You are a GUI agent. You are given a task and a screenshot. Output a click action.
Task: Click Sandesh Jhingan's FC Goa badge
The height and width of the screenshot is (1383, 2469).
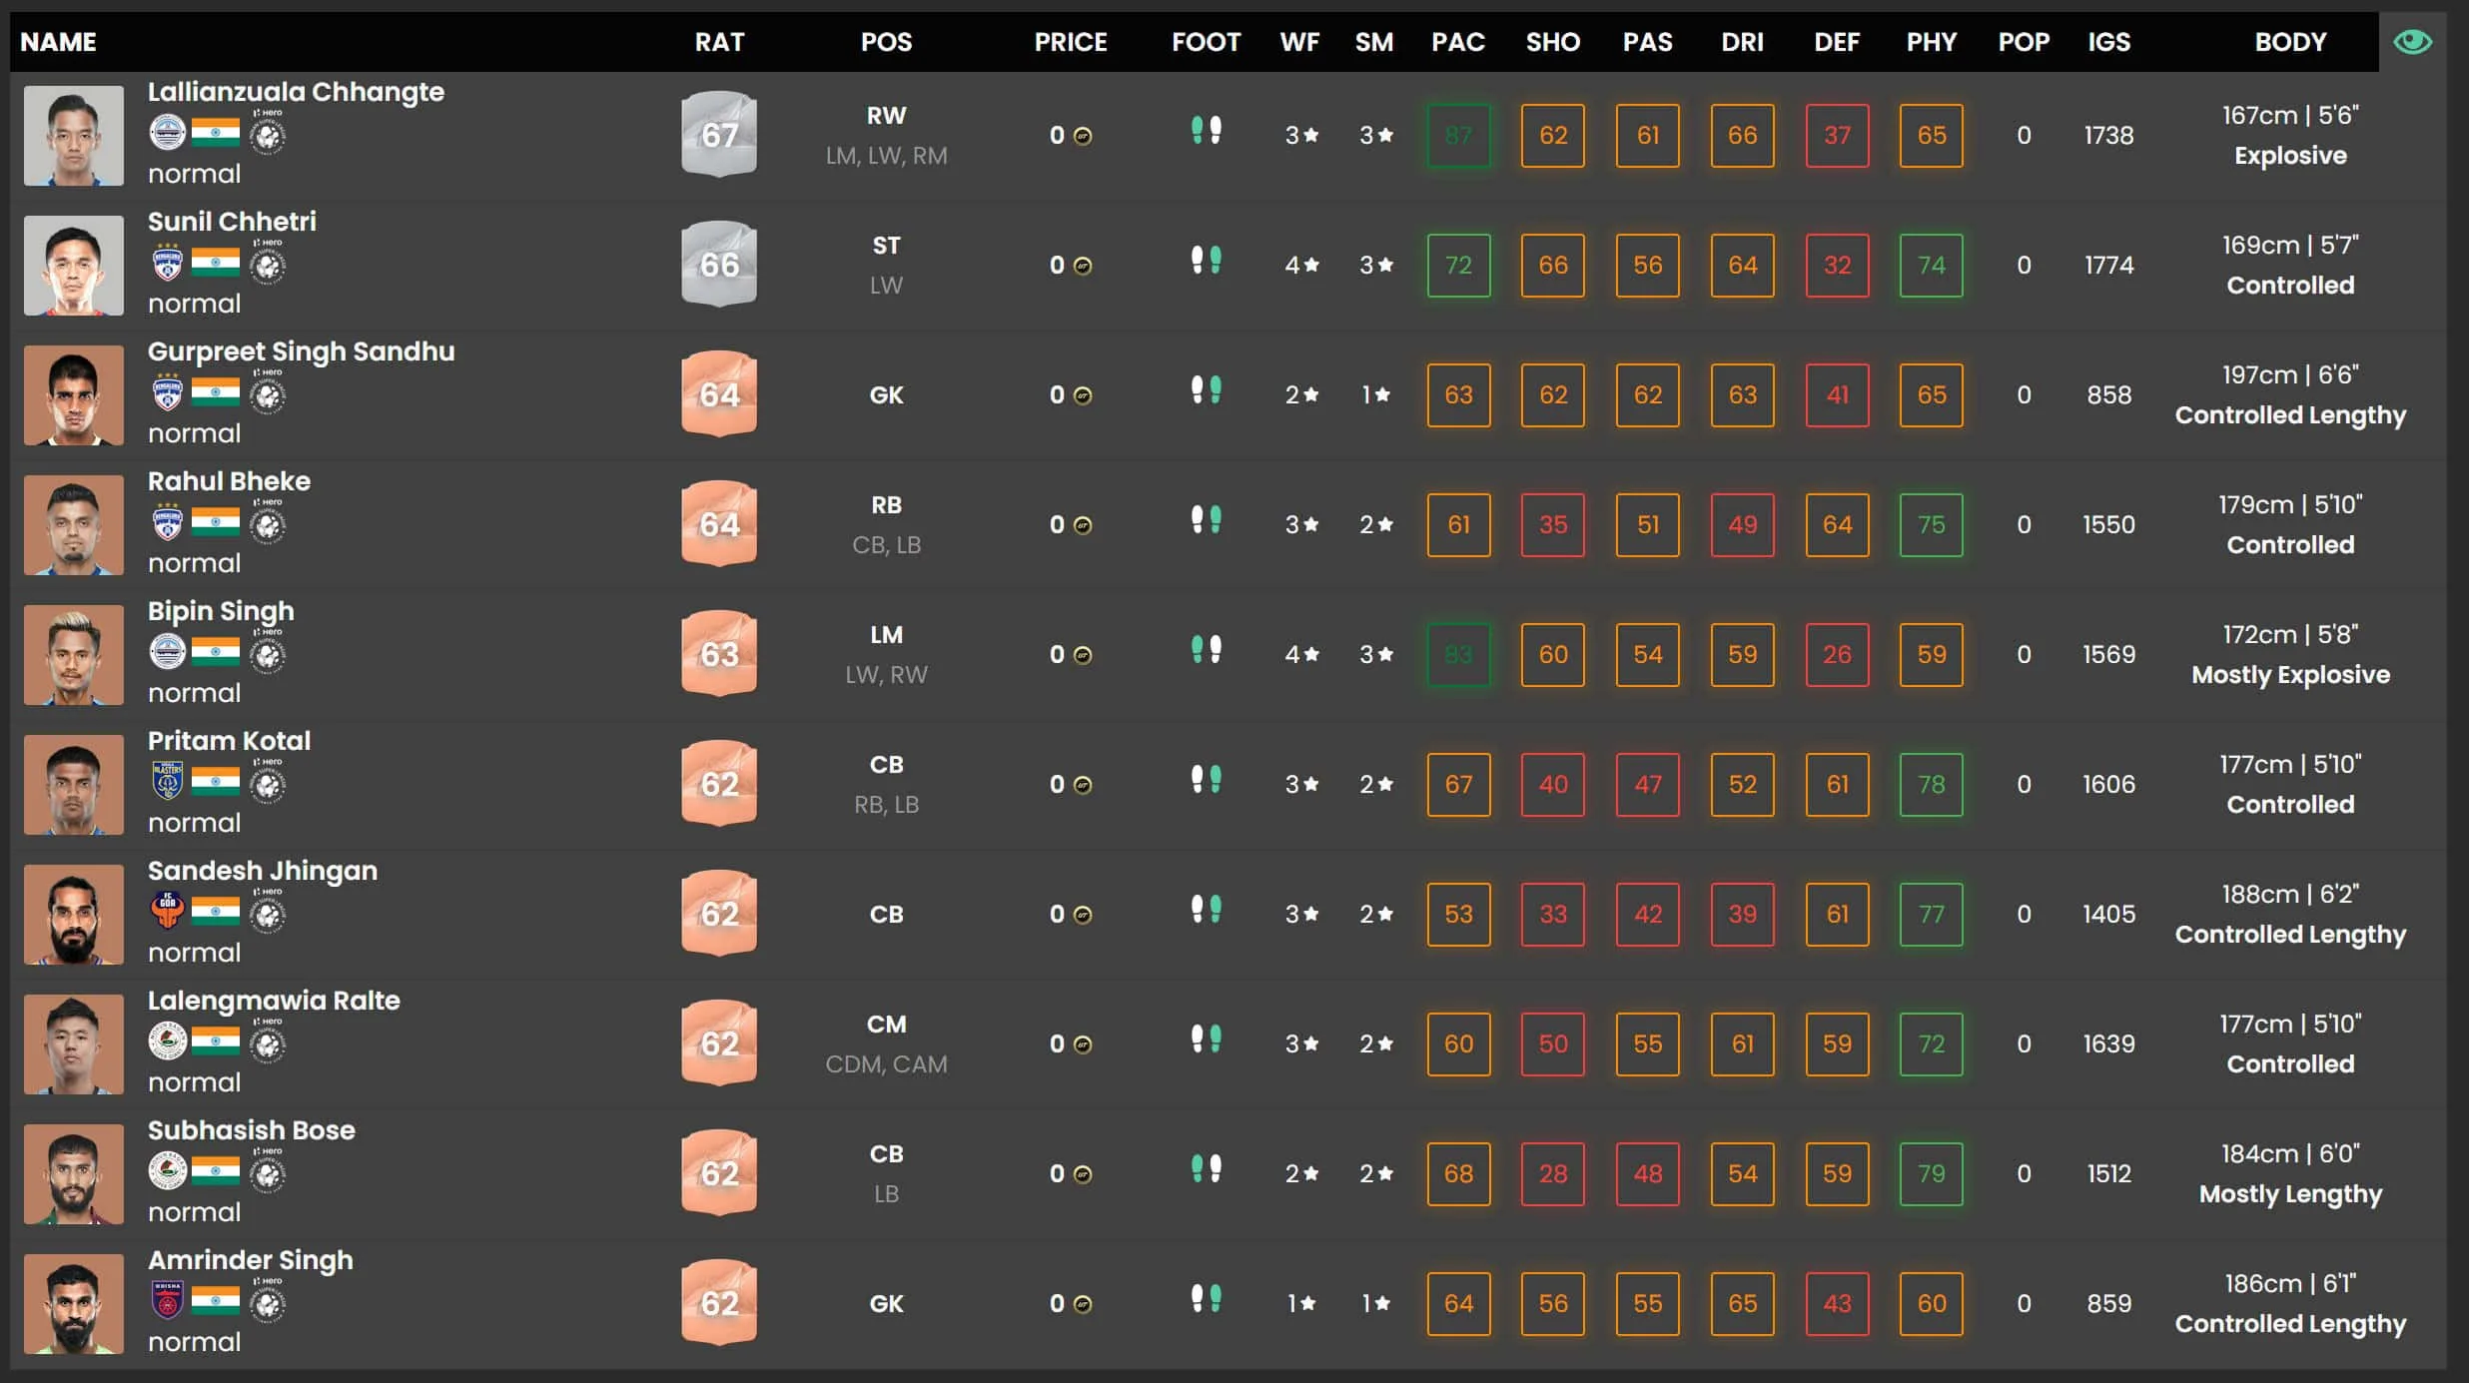(167, 912)
